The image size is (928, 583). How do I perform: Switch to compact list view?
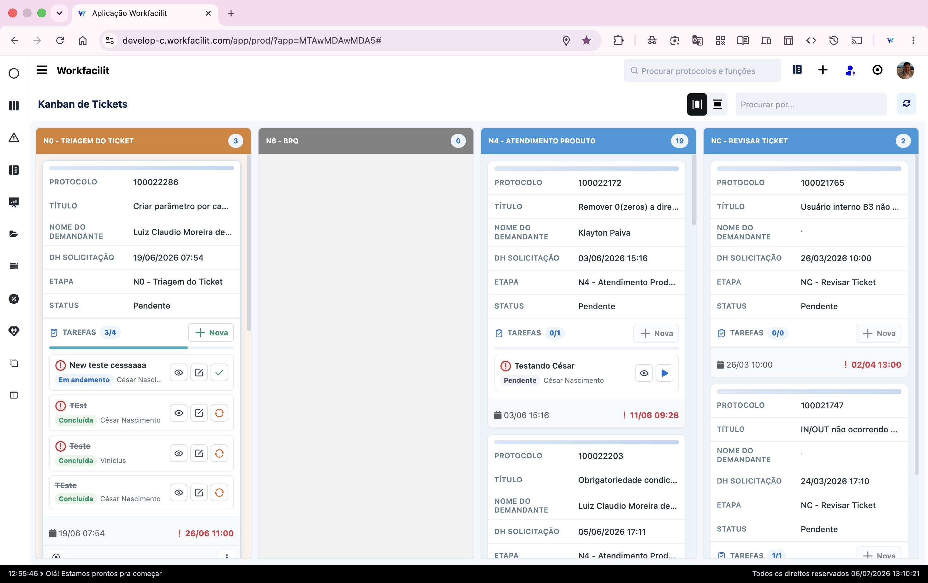717,104
